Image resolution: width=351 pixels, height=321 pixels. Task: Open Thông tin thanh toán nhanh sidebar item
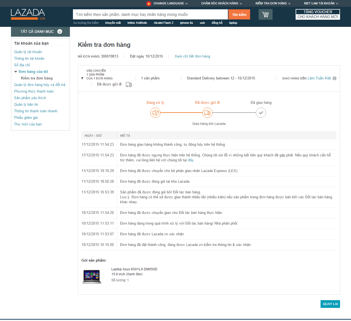coord(36,111)
